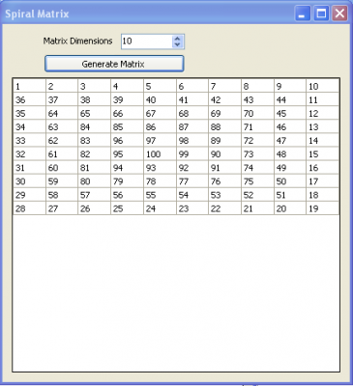Screen dimensions: 353x386
Task: Click the cell with value 64
Action: click(62, 113)
